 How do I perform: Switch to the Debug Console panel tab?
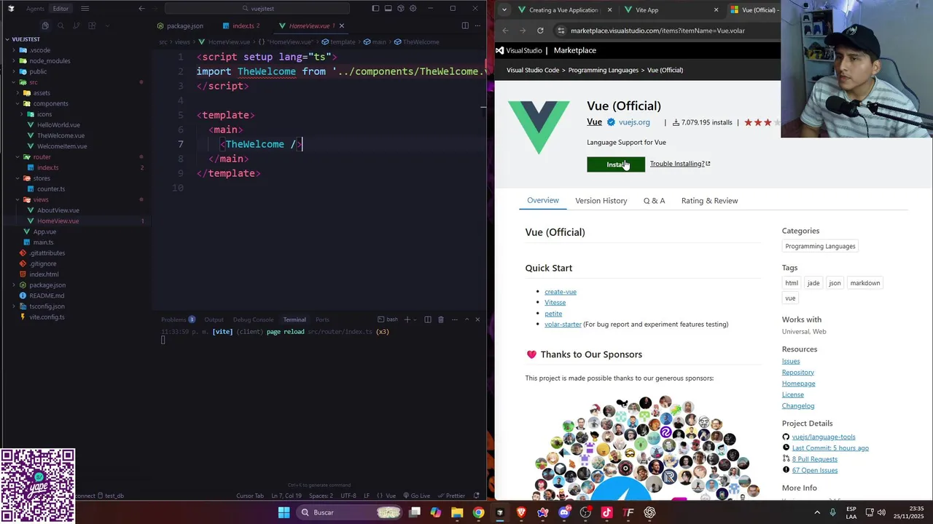(253, 319)
